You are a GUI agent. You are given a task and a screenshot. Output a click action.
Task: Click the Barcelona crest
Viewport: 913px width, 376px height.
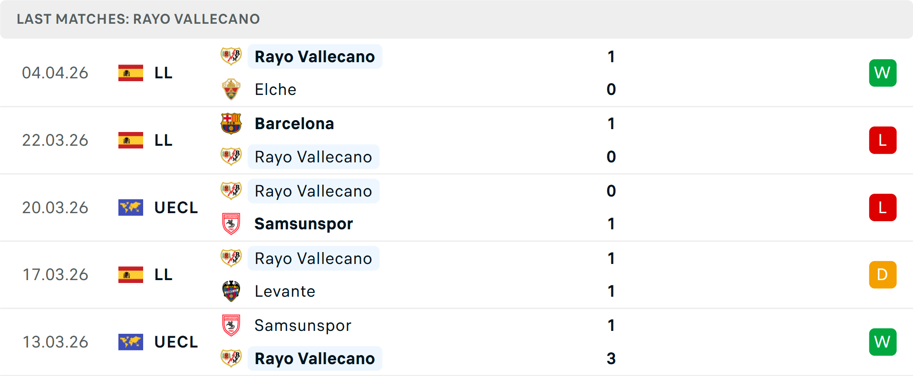231,123
